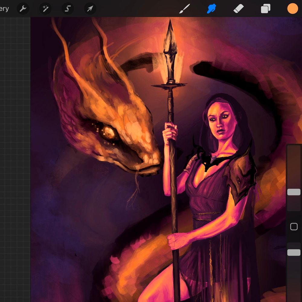The image size is (302, 302).
Task: Activate the Selection tool
Action: tap(68, 9)
